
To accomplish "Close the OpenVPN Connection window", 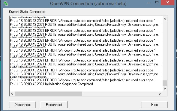I will pyautogui.click(x=167, y=2).
